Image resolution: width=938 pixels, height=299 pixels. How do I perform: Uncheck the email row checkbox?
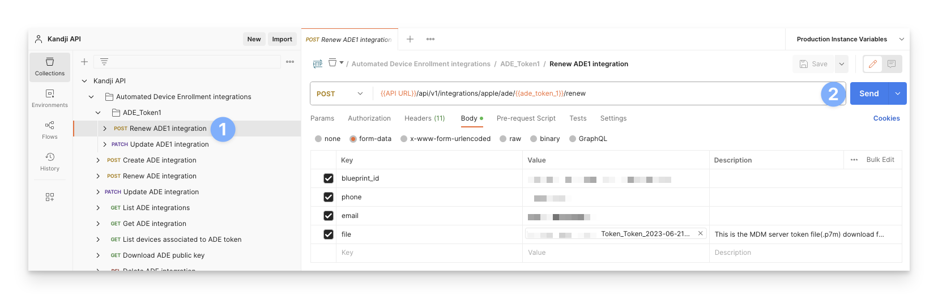[328, 216]
